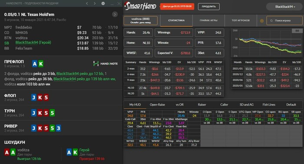Image resolution: width=304 pixels, height=164 pixels.
Task: Click BlackStack94 (Герой) player link
Action: click(x=33, y=42)
